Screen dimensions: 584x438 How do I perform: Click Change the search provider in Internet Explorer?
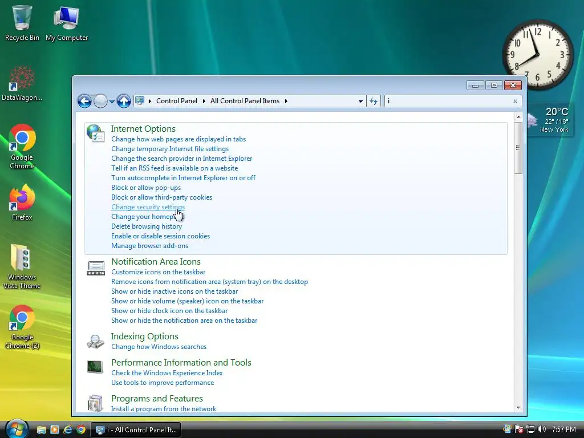pos(181,159)
